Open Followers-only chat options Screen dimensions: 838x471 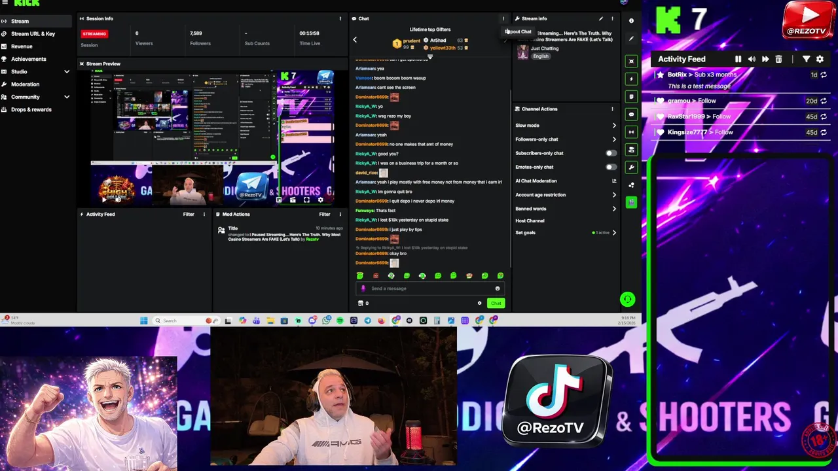coord(566,139)
